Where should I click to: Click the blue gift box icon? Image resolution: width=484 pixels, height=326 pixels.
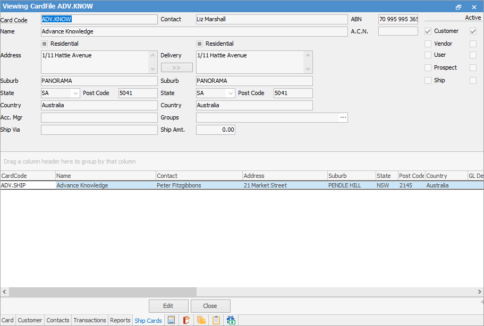click(x=231, y=320)
